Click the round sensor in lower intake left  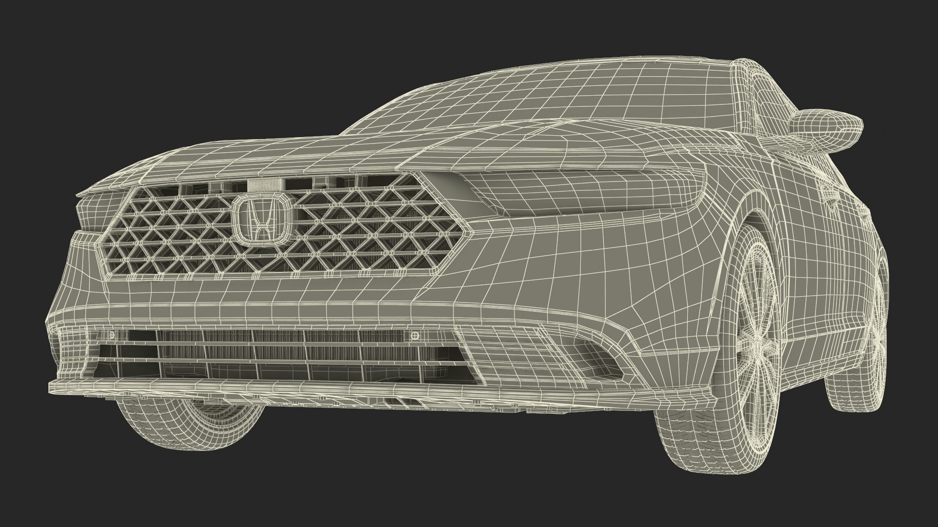[112, 335]
